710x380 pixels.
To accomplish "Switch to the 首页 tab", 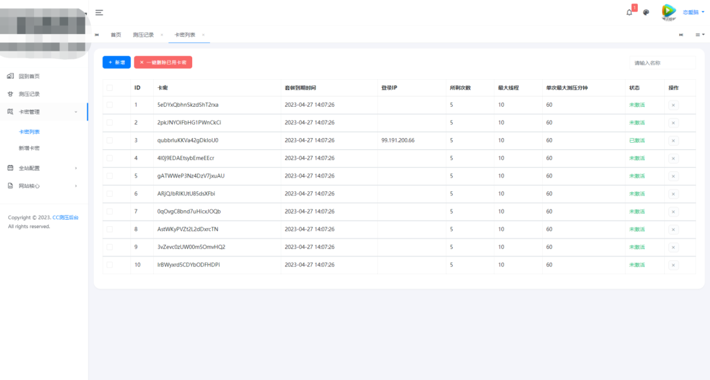I will [116, 35].
